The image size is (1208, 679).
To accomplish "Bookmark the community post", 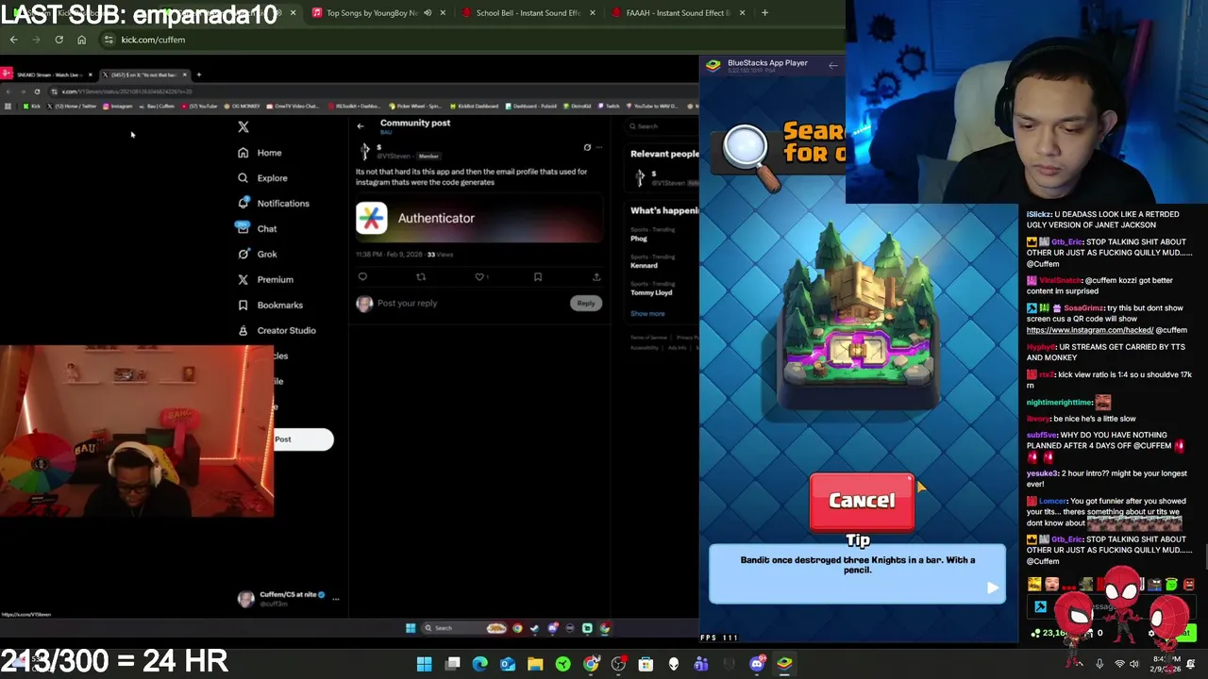I will 538,277.
